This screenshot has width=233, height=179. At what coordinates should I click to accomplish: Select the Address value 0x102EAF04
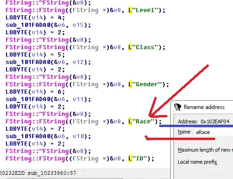[x=215, y=121]
